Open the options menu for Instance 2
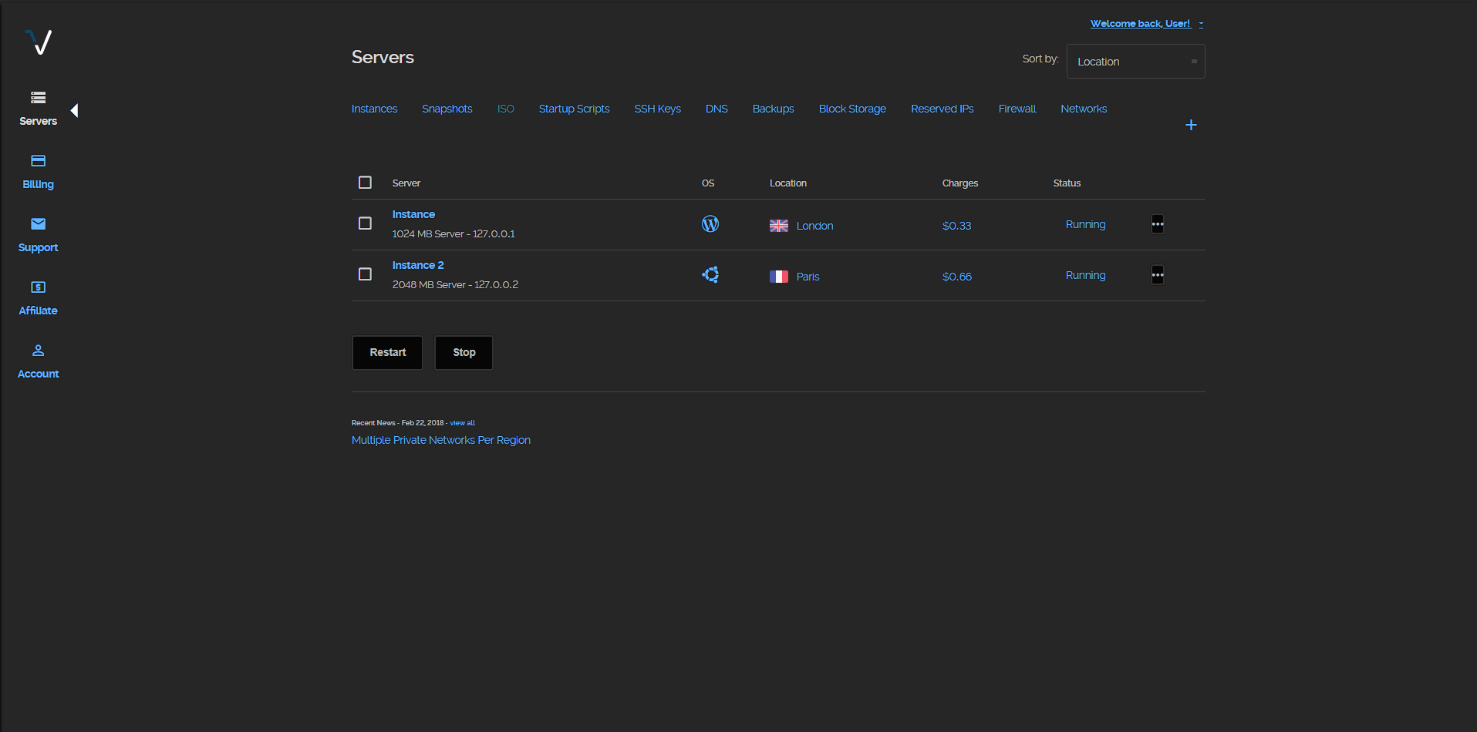 point(1157,274)
